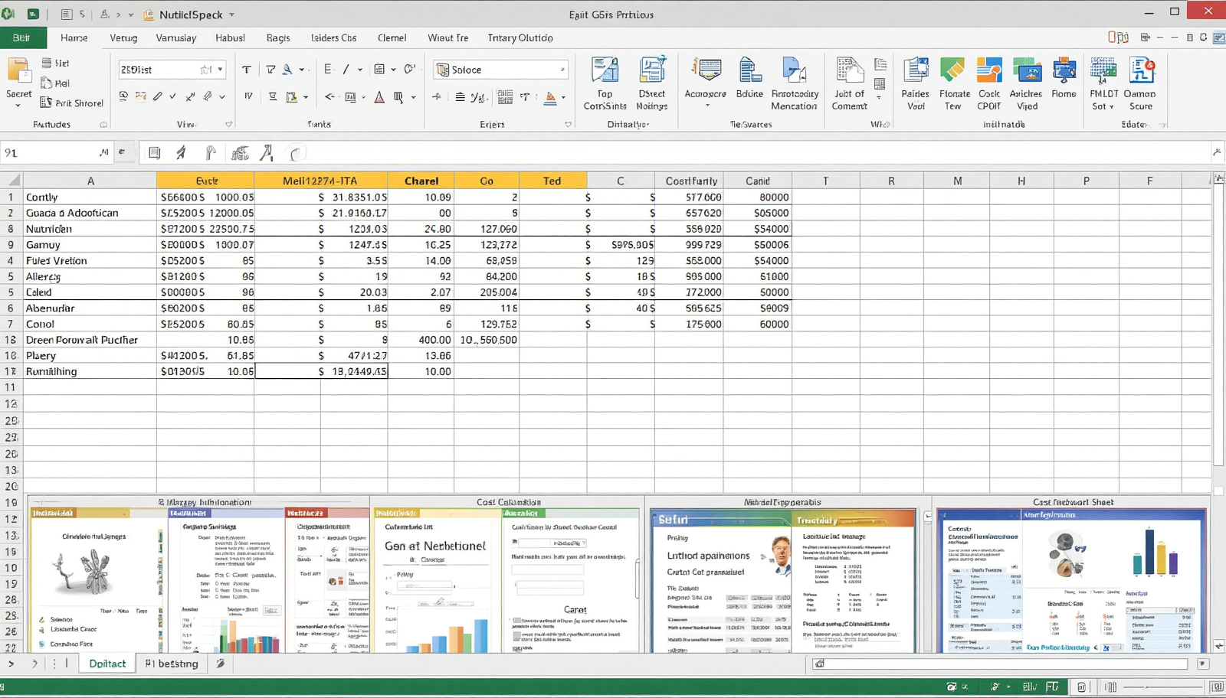Expand the Fartudes group dialog launcher

[103, 124]
